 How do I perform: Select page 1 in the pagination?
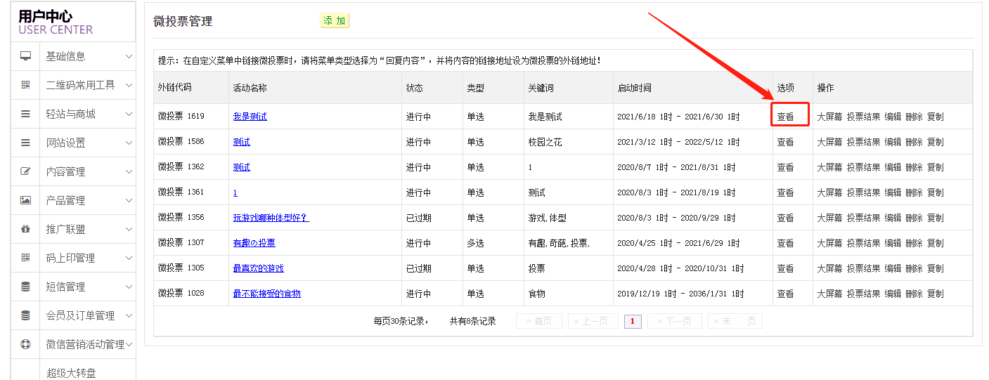(633, 322)
